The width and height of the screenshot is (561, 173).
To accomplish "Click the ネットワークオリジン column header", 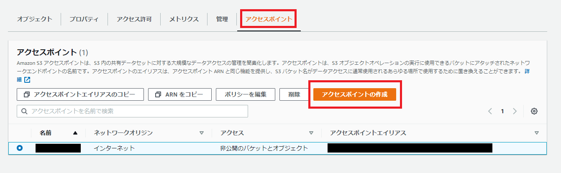I will point(123,133).
